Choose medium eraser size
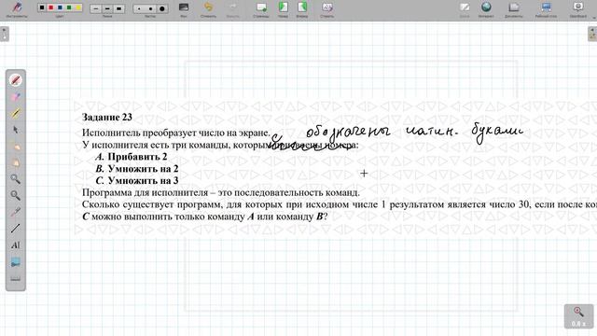Screen dimensions: 597x336 click(x=151, y=8)
